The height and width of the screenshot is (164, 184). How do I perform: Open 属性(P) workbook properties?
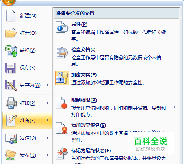[x=116, y=31]
